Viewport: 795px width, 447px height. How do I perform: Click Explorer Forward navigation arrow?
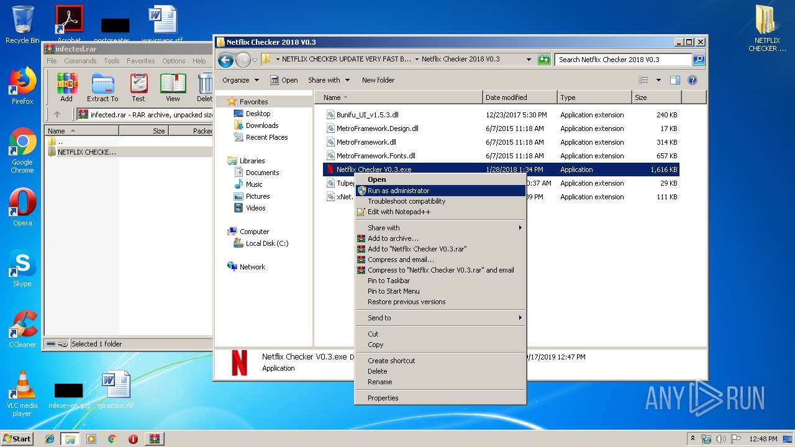click(243, 60)
